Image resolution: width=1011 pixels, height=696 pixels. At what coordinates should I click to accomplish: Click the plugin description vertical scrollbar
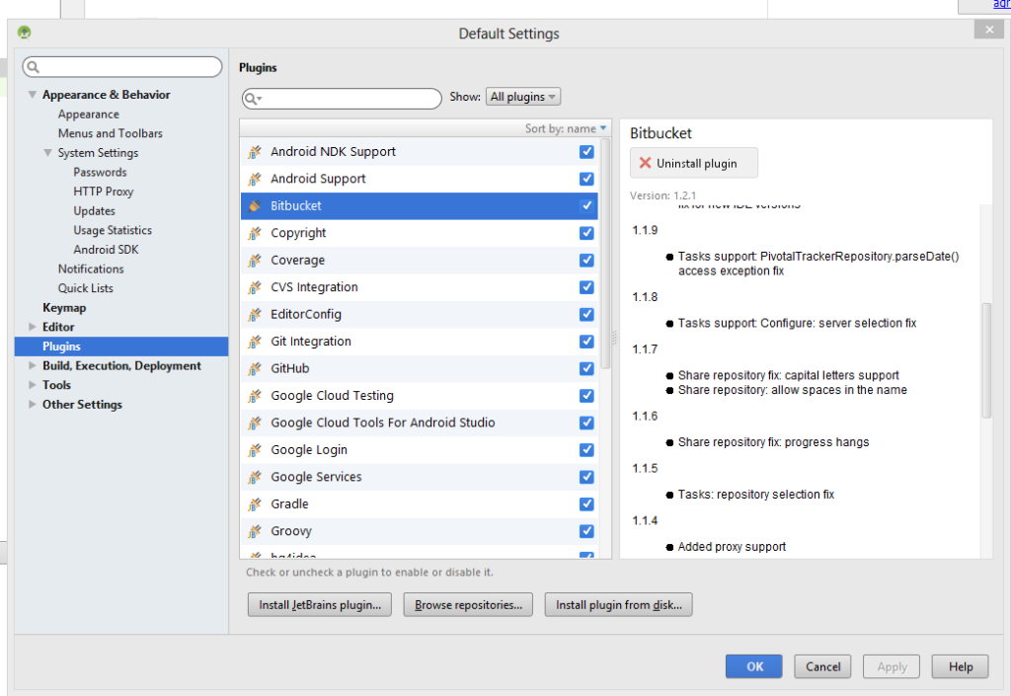pos(986,360)
